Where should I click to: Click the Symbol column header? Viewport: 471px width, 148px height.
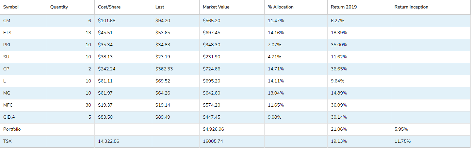tap(11, 7)
